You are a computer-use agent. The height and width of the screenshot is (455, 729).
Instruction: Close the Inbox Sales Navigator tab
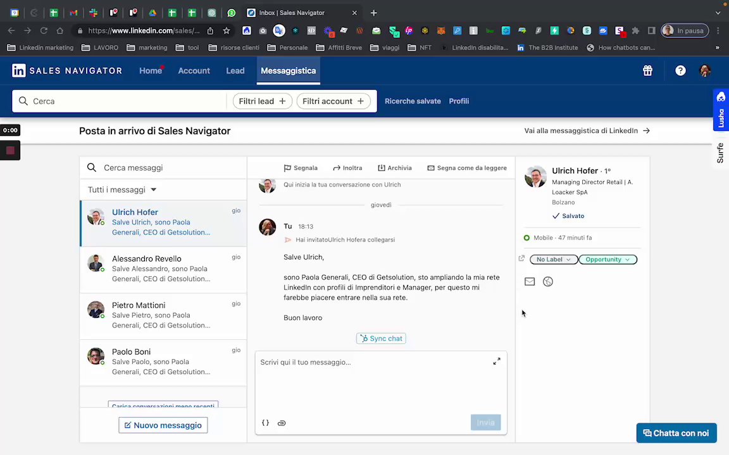coord(355,13)
